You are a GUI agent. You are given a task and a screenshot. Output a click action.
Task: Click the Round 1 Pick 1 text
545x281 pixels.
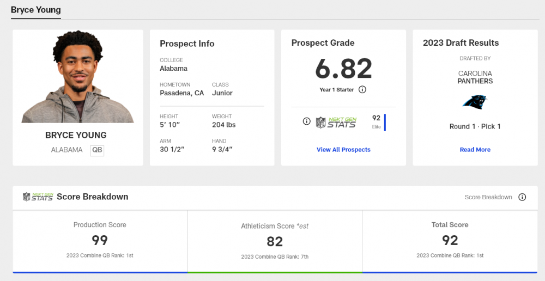click(475, 126)
